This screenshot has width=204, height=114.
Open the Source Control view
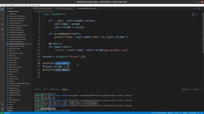tap(3, 19)
